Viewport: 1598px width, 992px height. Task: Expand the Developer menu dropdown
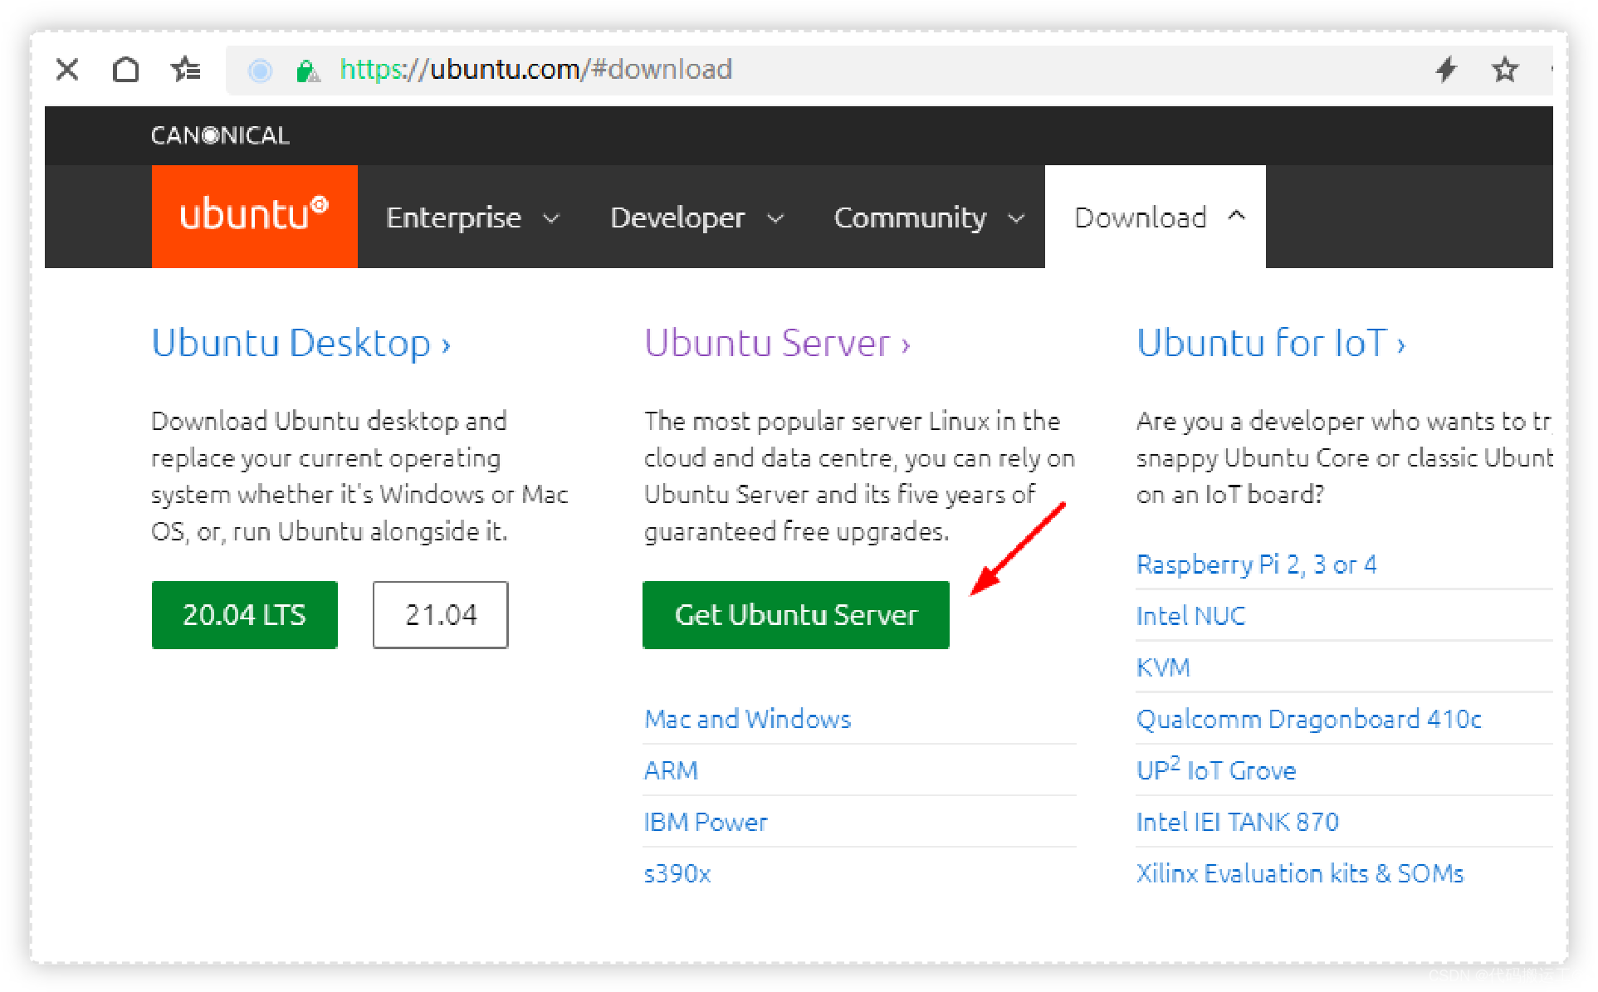tap(696, 217)
